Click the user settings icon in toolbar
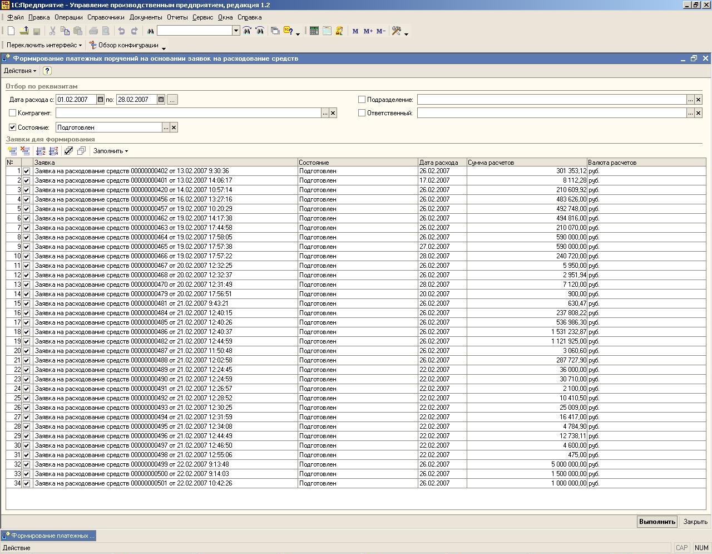 (x=339, y=31)
